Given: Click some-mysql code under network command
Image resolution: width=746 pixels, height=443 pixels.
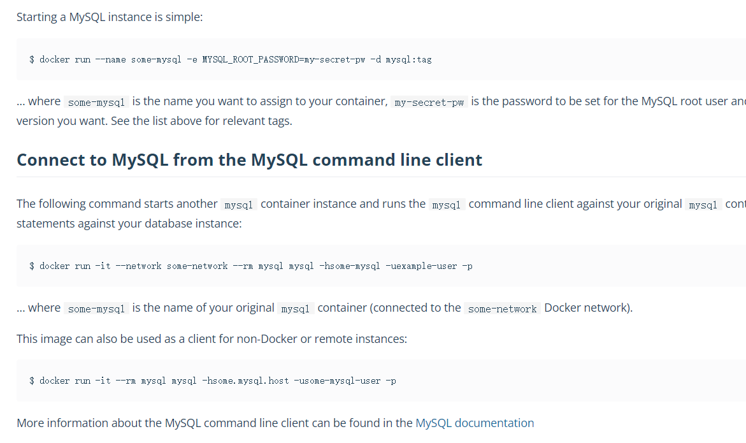Looking at the screenshot, I should pyautogui.click(x=97, y=309).
